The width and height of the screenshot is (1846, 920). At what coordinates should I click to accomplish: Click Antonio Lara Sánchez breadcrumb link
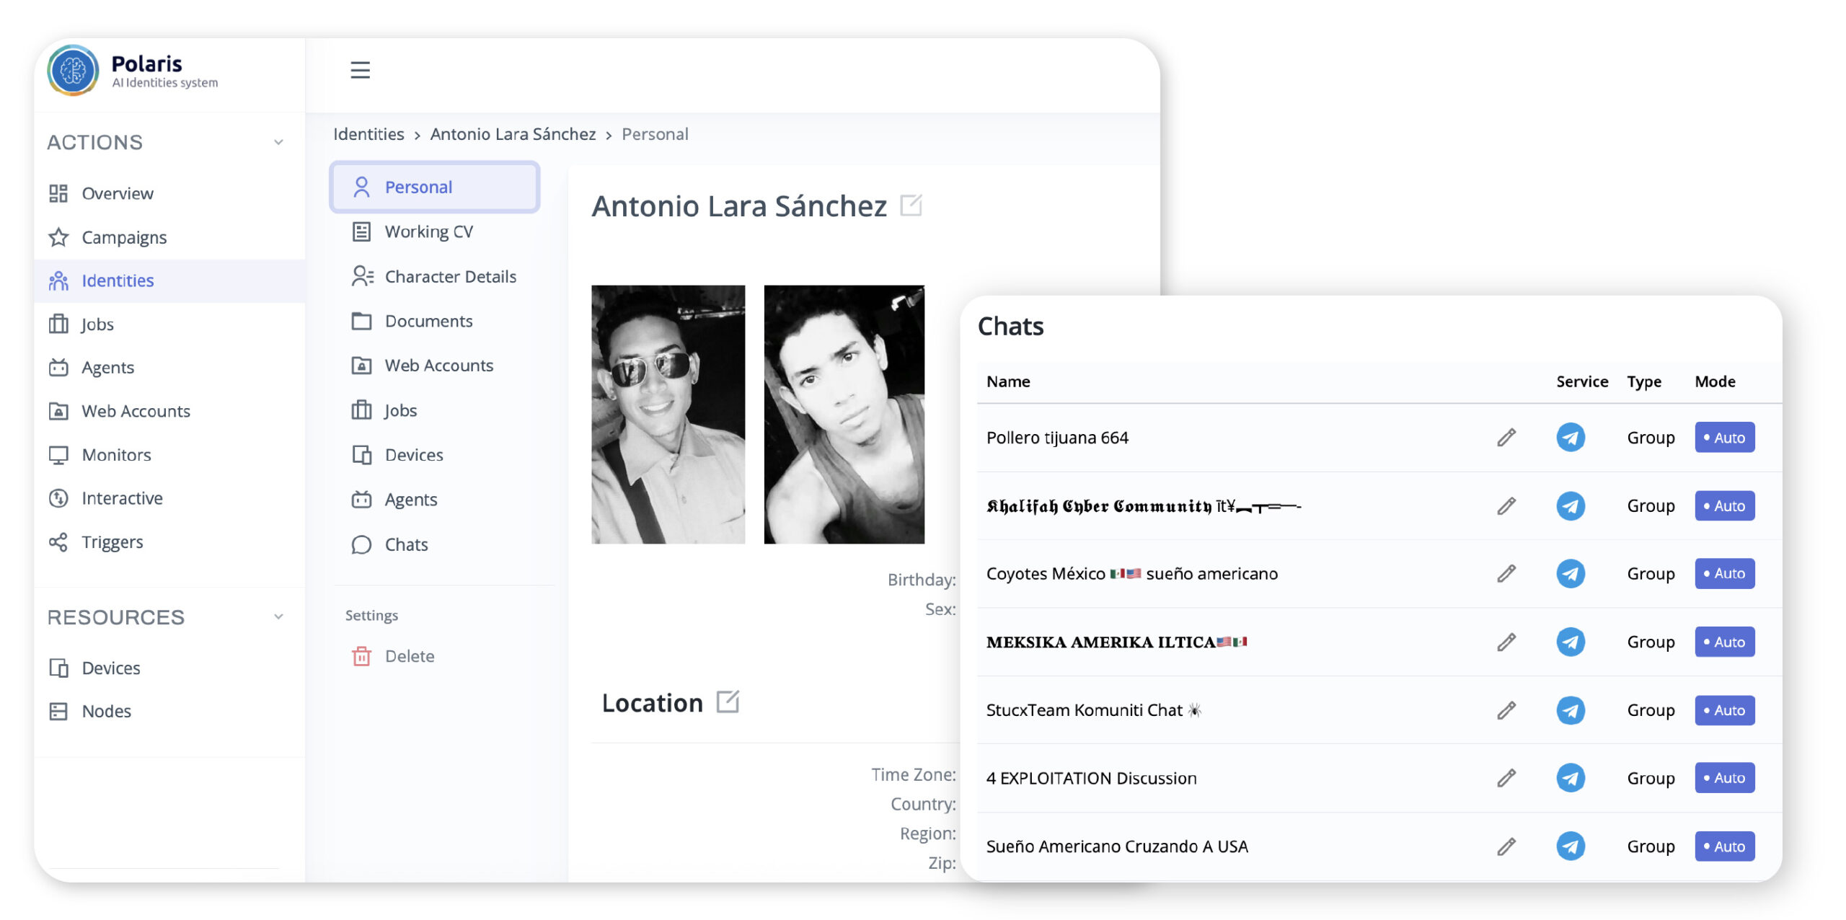click(x=513, y=134)
